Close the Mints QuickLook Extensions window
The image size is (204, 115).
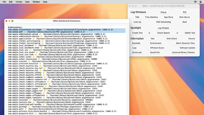click(6, 21)
